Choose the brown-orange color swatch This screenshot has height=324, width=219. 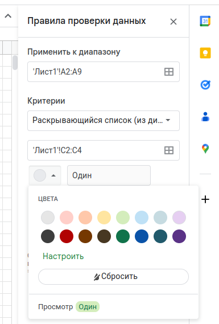85,236
